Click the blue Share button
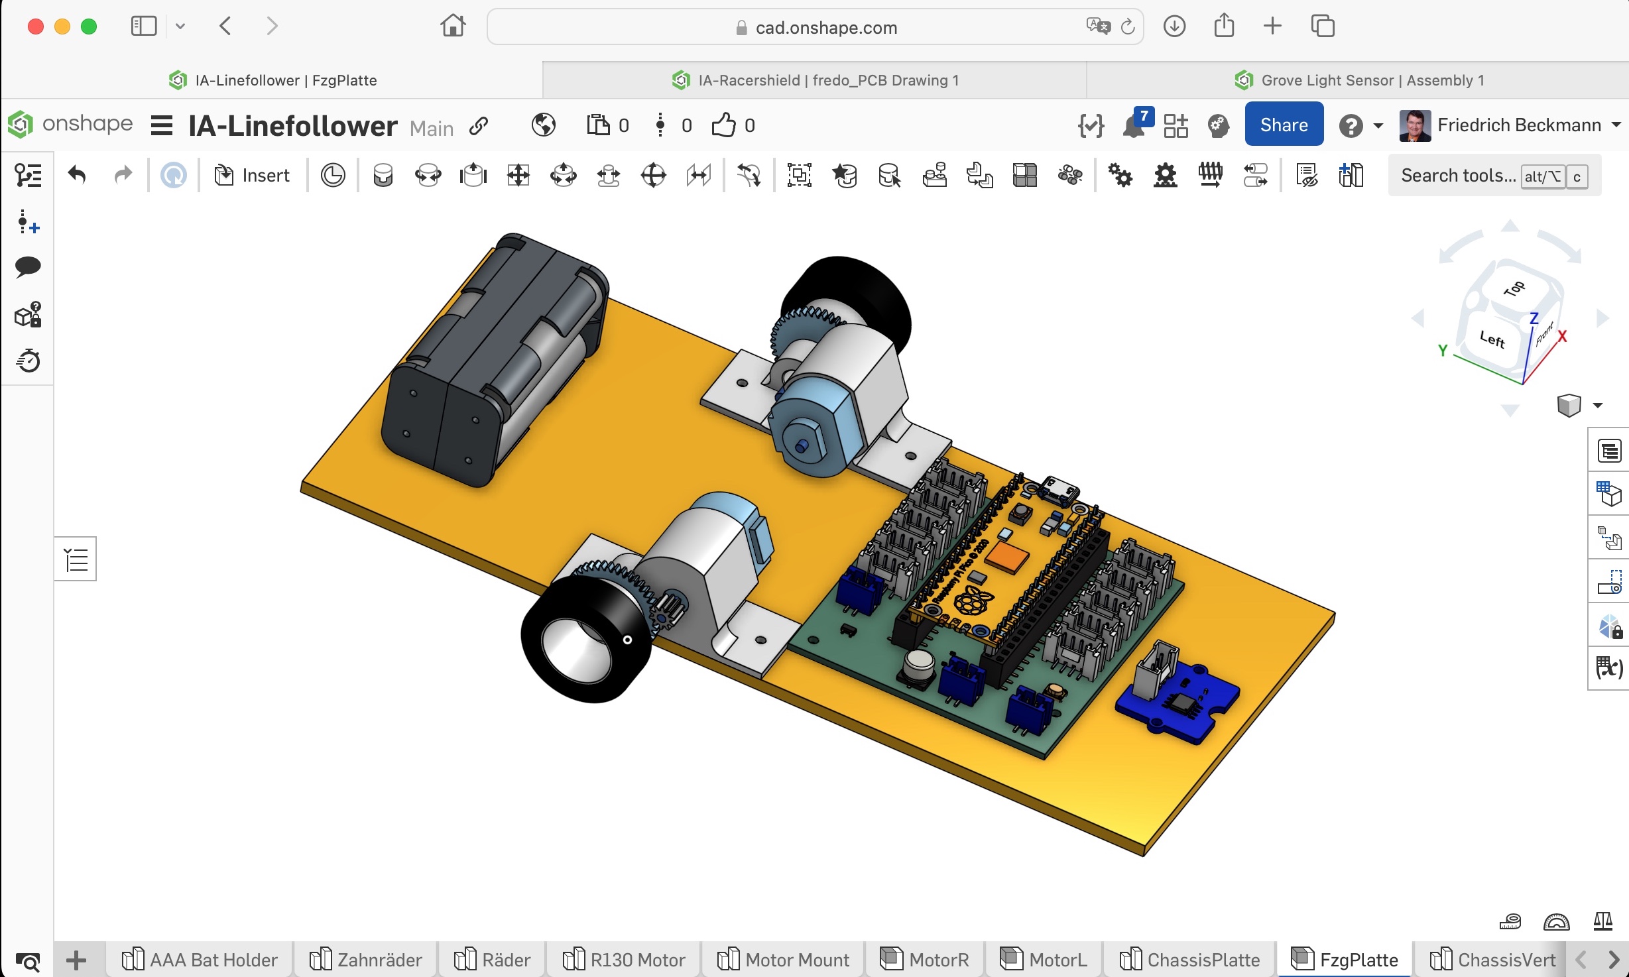Viewport: 1629px width, 977px height. 1284,125
